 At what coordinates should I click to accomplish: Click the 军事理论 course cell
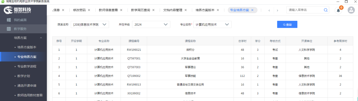point(190,67)
